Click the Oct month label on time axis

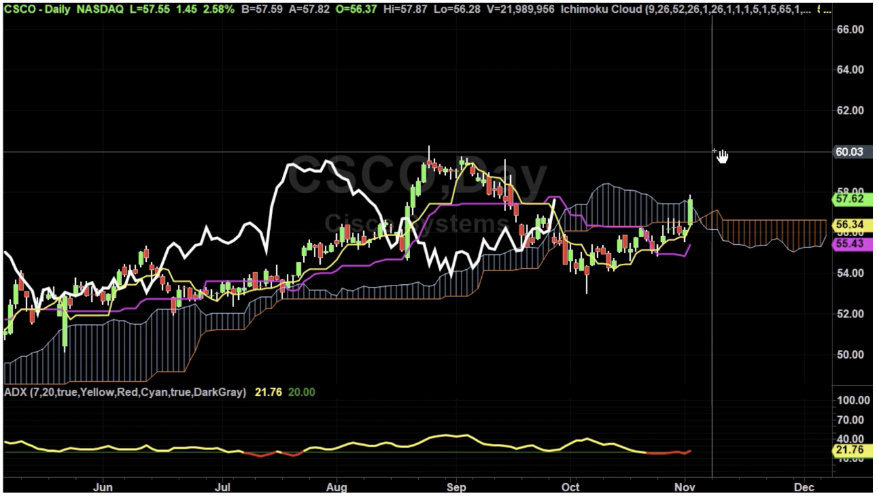[x=570, y=487]
